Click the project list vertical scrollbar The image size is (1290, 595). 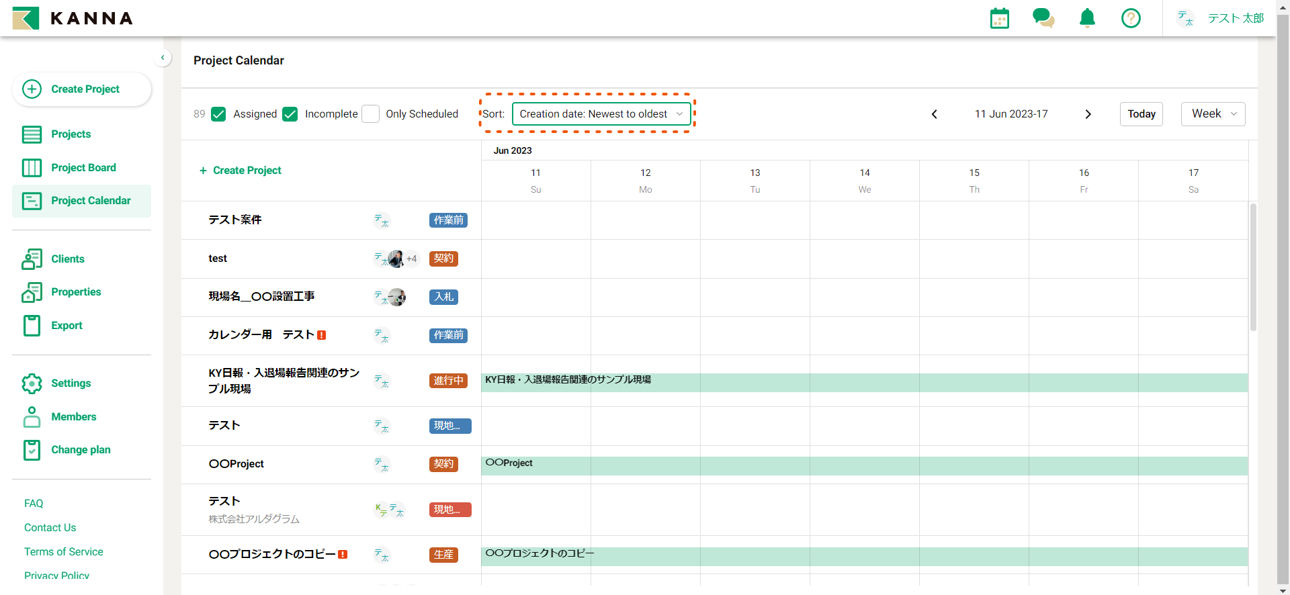coord(1253,267)
